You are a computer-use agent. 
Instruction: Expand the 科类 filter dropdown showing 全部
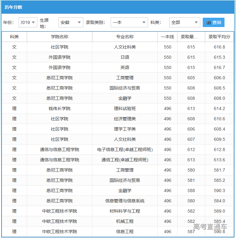tap(184, 22)
